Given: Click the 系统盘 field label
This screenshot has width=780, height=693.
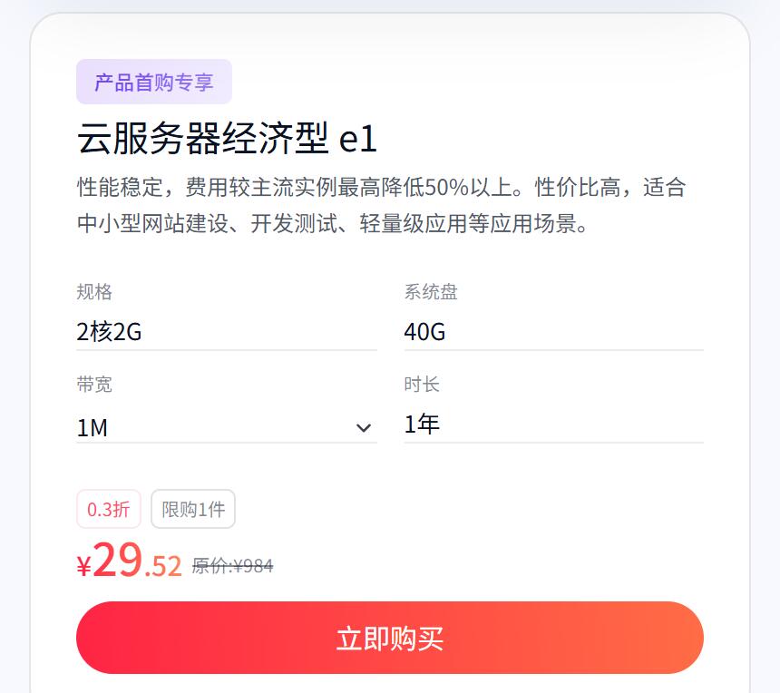Looking at the screenshot, I should [x=431, y=291].
